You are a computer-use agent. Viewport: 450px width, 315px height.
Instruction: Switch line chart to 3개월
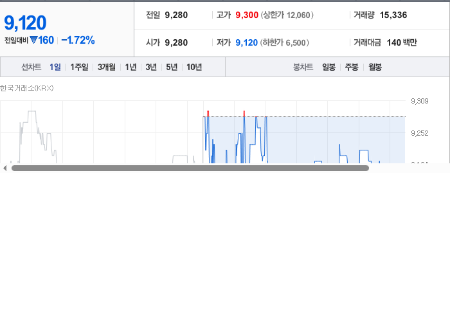click(107, 67)
